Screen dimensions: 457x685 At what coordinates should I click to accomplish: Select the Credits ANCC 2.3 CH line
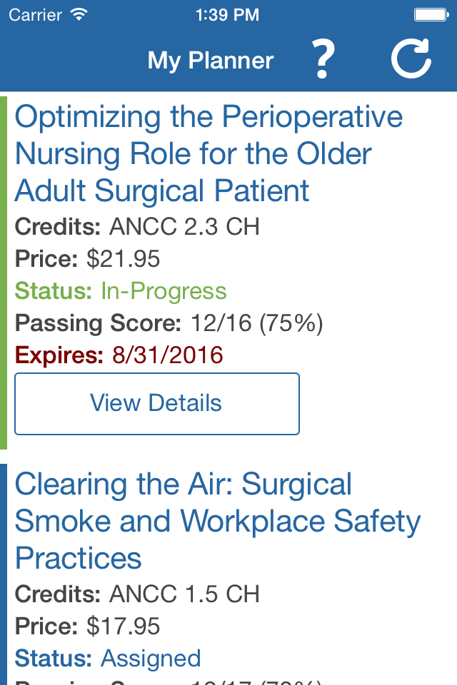[137, 227]
